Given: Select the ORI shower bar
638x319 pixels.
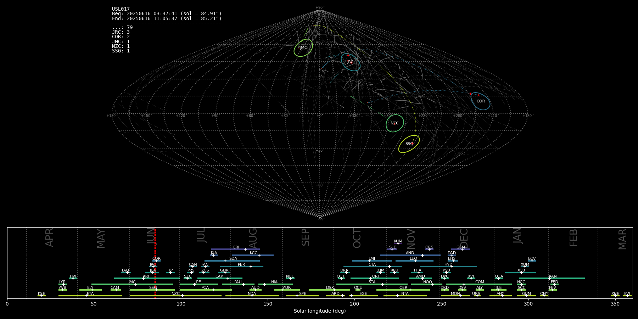Looking at the screenshot, I should (x=375, y=278).
